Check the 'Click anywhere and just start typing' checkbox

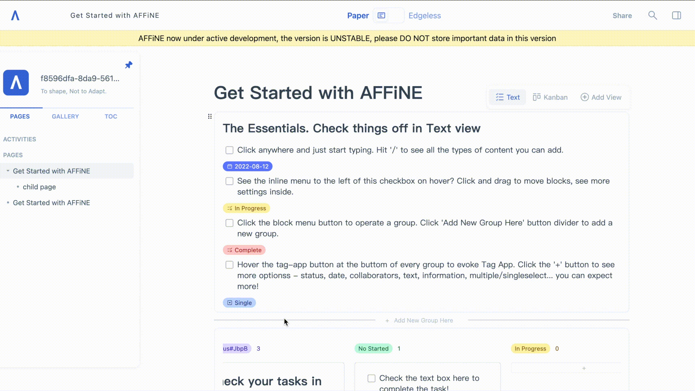click(x=229, y=150)
